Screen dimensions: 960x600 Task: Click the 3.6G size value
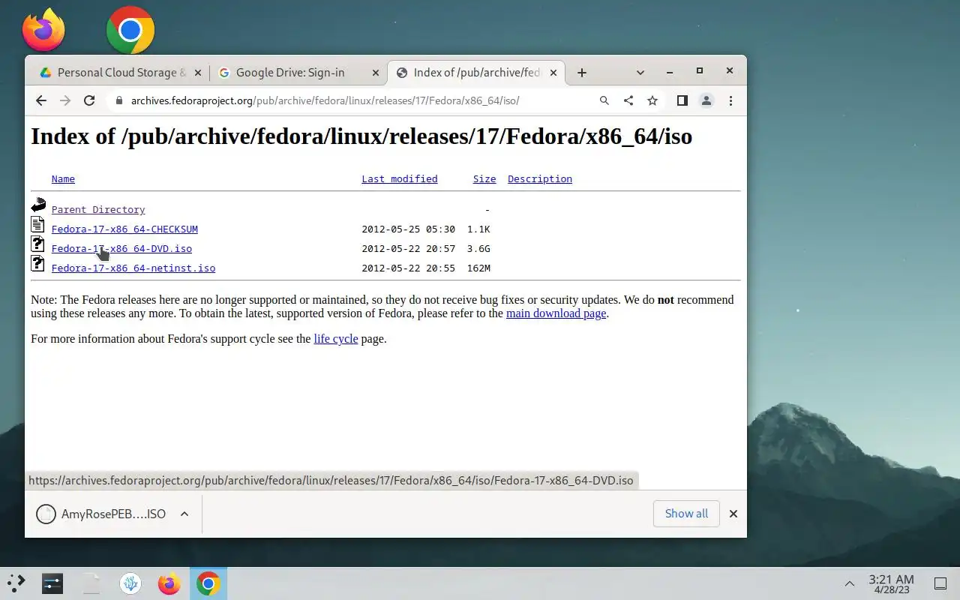[x=478, y=249]
